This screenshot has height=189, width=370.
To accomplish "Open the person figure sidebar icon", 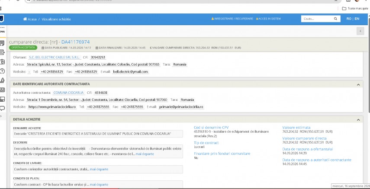I will [x=2, y=80].
